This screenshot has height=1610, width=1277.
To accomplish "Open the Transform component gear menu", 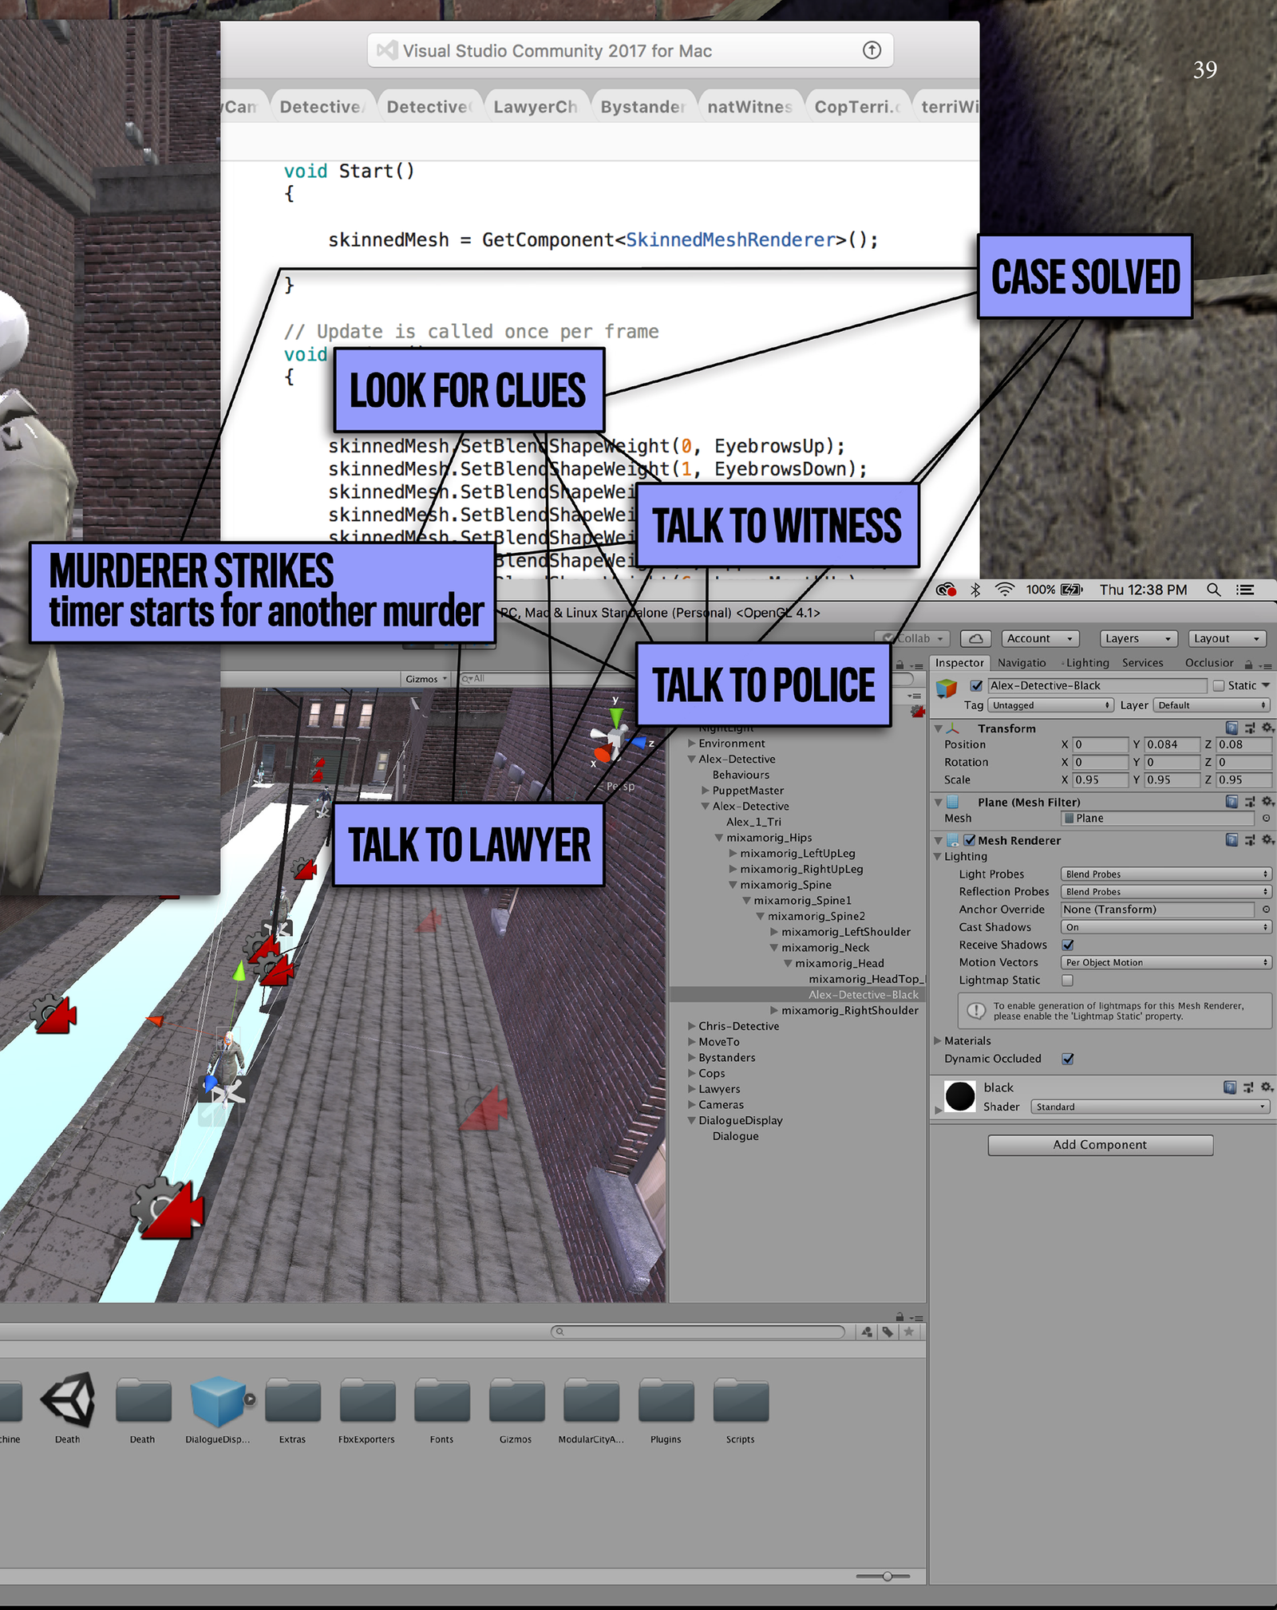I will coord(1267,728).
